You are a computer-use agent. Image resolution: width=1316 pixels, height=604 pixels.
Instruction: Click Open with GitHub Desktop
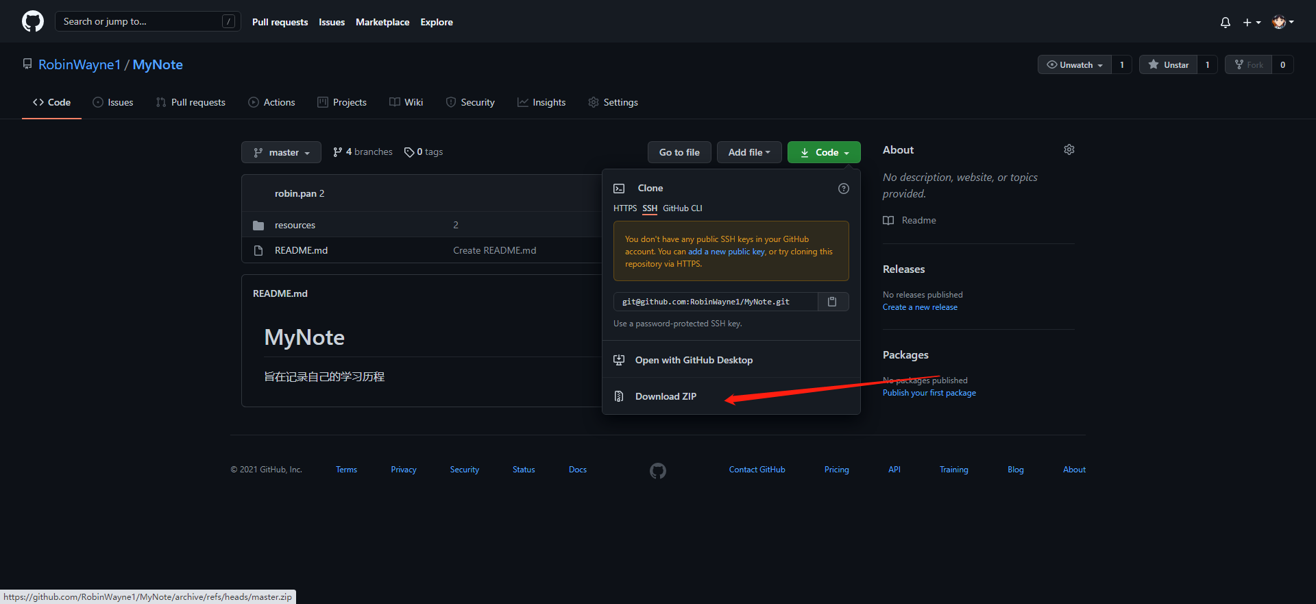tap(731, 360)
